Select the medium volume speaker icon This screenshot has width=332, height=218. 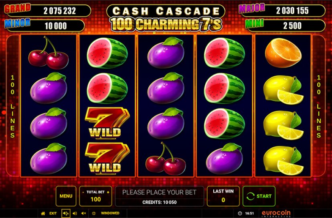tap(75, 213)
